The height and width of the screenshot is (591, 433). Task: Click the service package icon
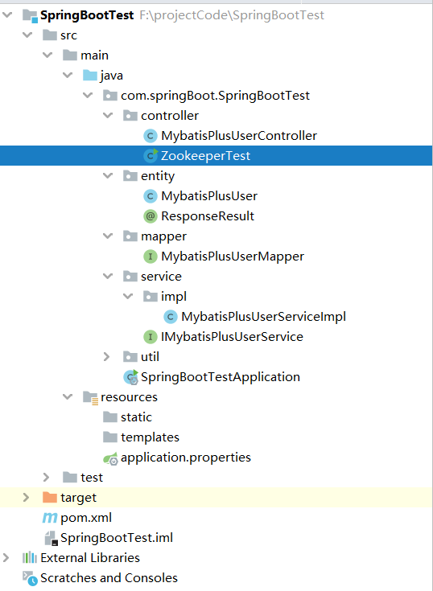click(130, 277)
